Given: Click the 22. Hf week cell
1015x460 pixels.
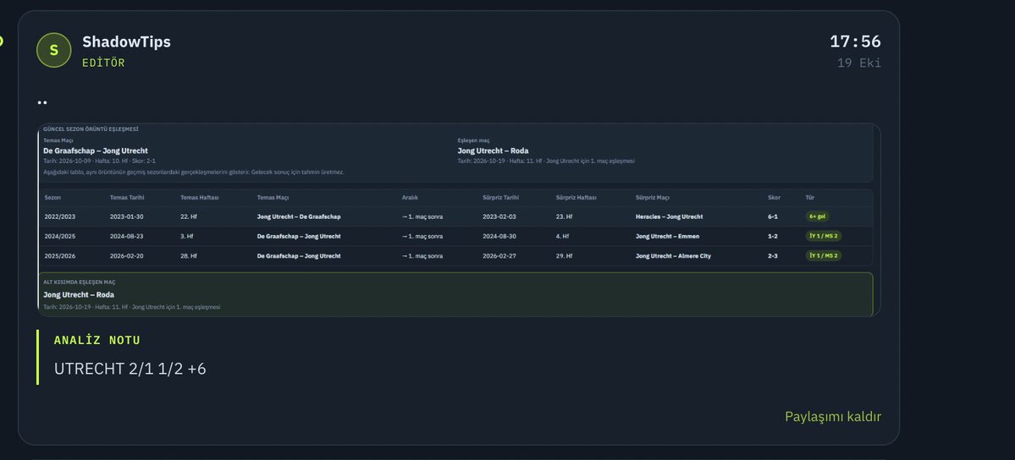Looking at the screenshot, I should tap(189, 216).
